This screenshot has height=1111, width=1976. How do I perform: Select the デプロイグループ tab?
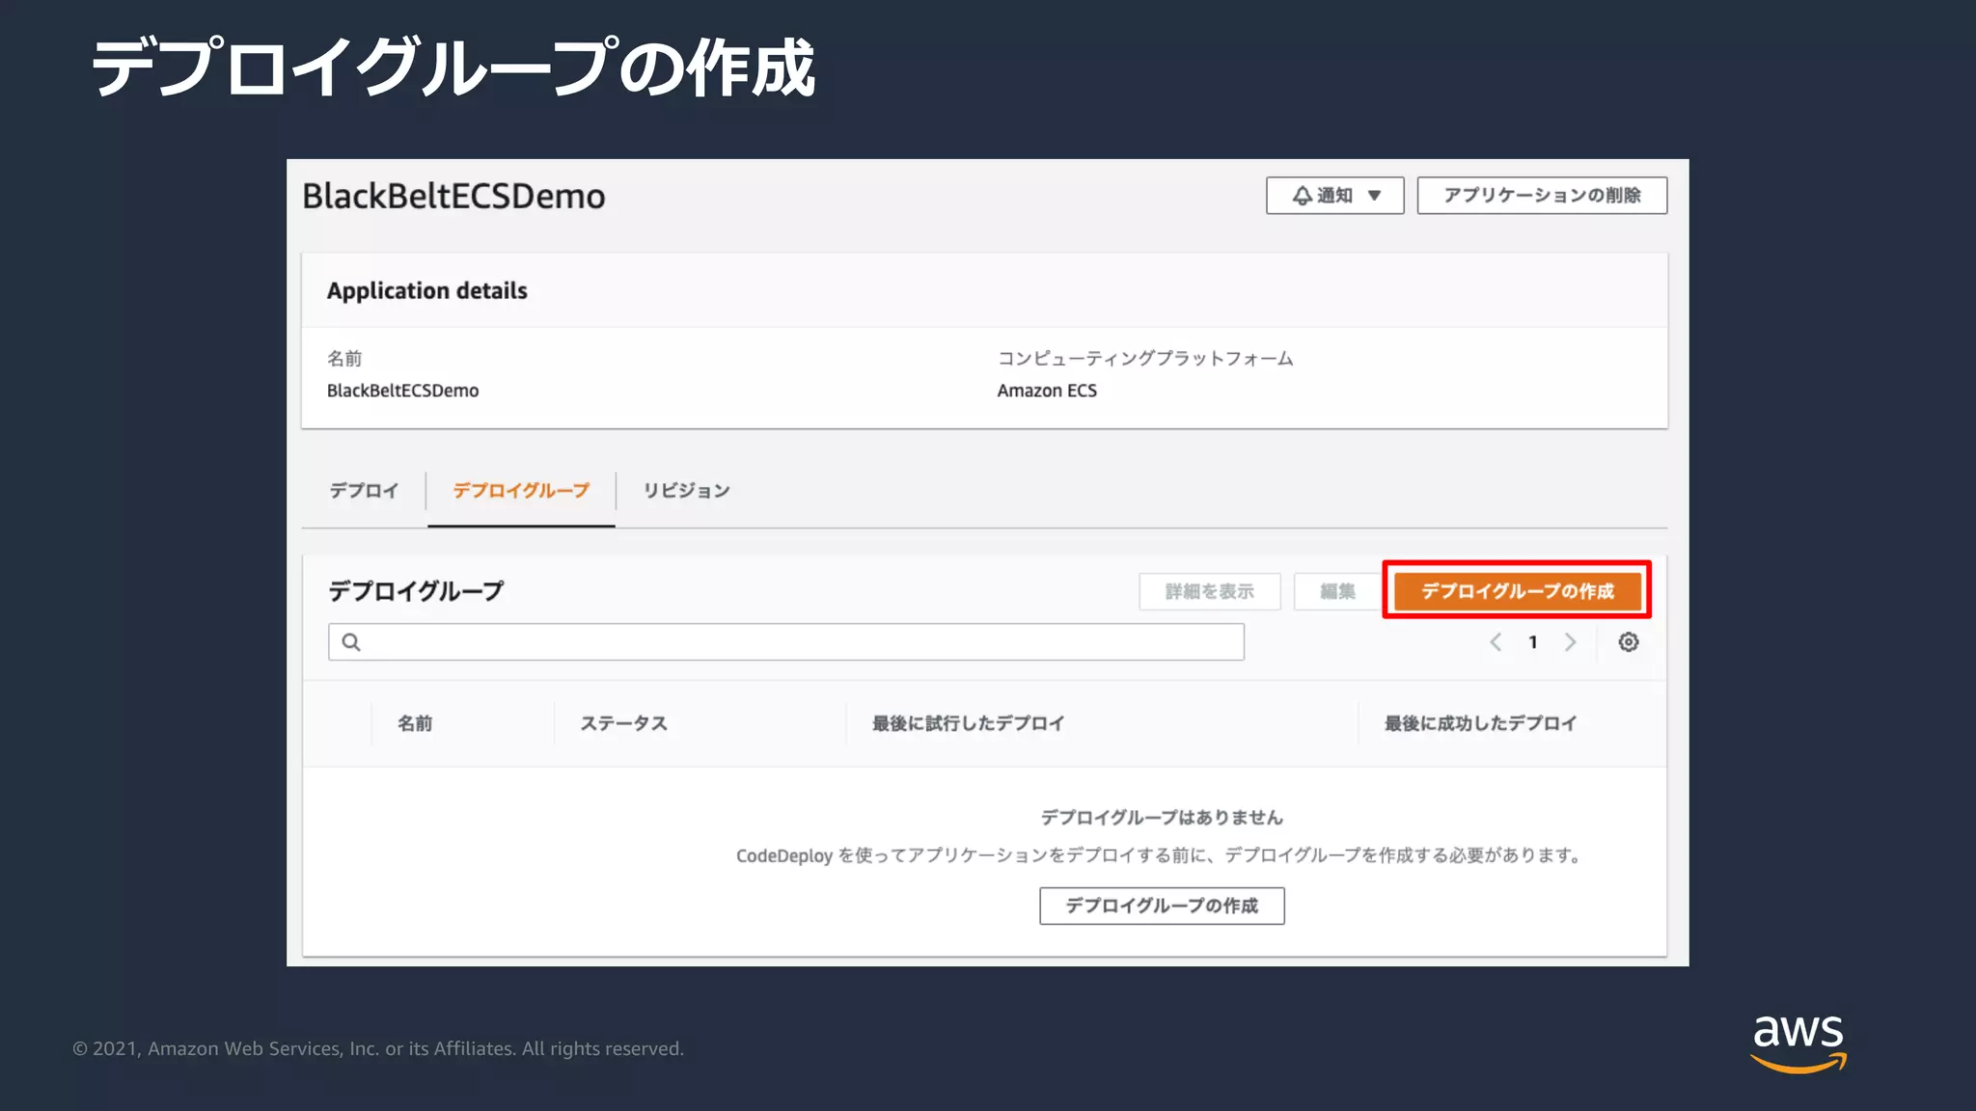[521, 490]
